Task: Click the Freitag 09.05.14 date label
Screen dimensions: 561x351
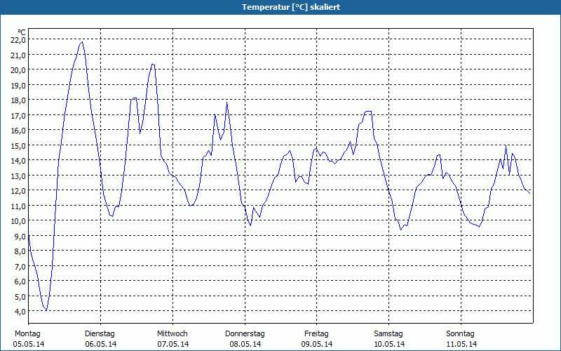Action: point(317,339)
